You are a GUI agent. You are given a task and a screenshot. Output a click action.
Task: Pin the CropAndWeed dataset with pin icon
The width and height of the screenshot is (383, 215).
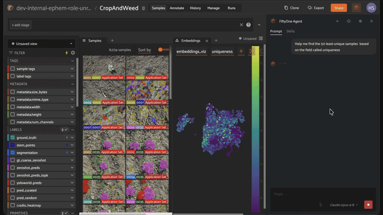pyautogui.click(x=143, y=8)
